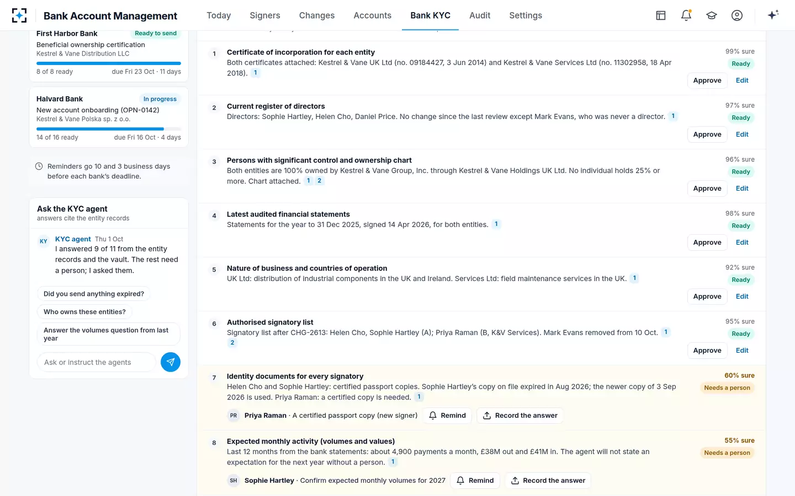Go to the Settings tab
Screen dimensions: 795x496
526,15
